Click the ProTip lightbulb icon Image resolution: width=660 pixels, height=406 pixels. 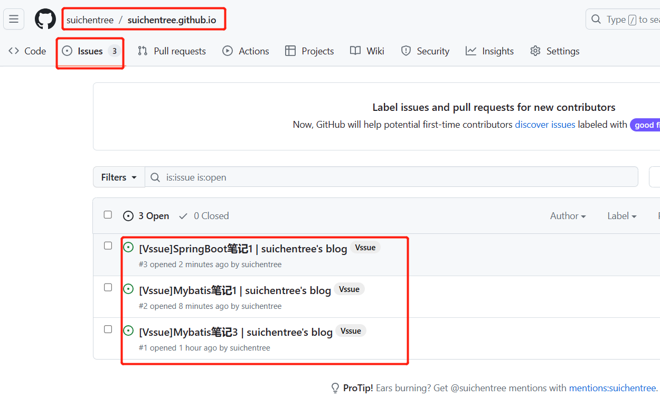[335, 388]
